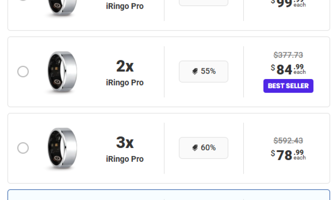Click the iRingo Pro label under 3x
This screenshot has height=200, width=333.
[x=125, y=159]
